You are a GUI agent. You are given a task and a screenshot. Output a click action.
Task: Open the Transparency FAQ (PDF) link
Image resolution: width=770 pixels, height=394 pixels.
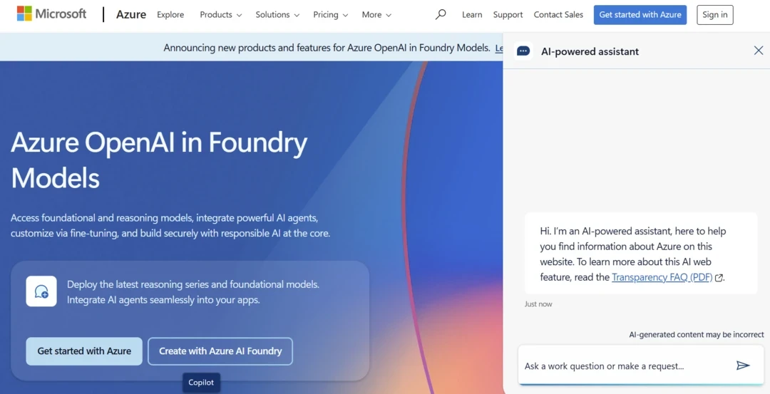point(662,277)
